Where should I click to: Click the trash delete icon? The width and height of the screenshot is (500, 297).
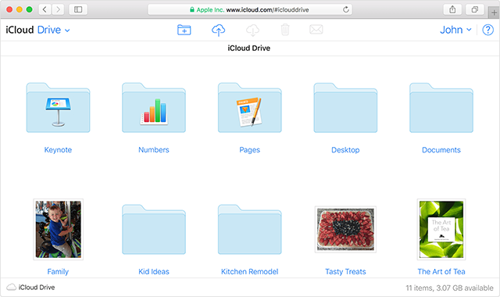(285, 30)
